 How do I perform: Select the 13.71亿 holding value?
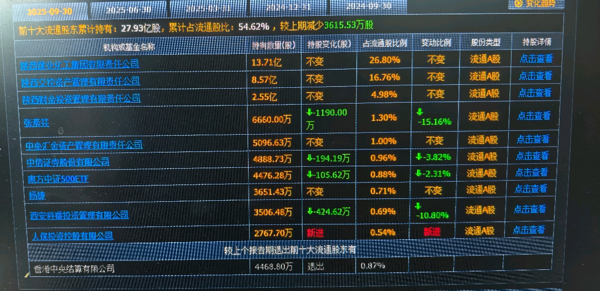266,62
